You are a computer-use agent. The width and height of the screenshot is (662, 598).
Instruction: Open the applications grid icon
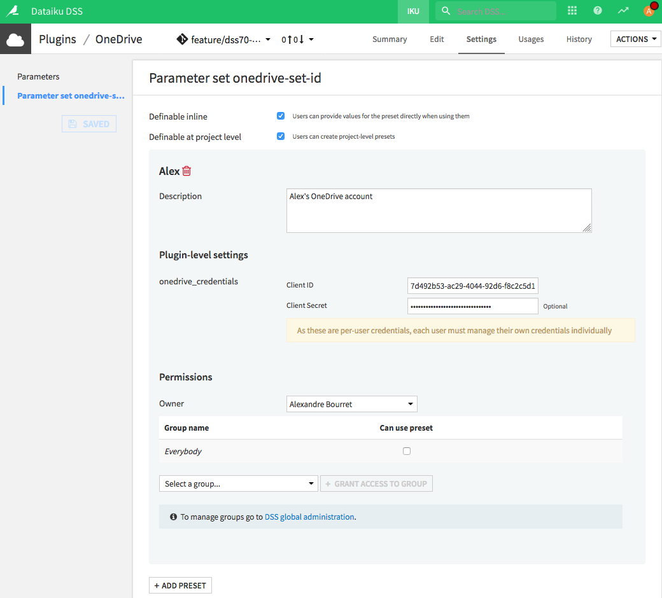(572, 11)
